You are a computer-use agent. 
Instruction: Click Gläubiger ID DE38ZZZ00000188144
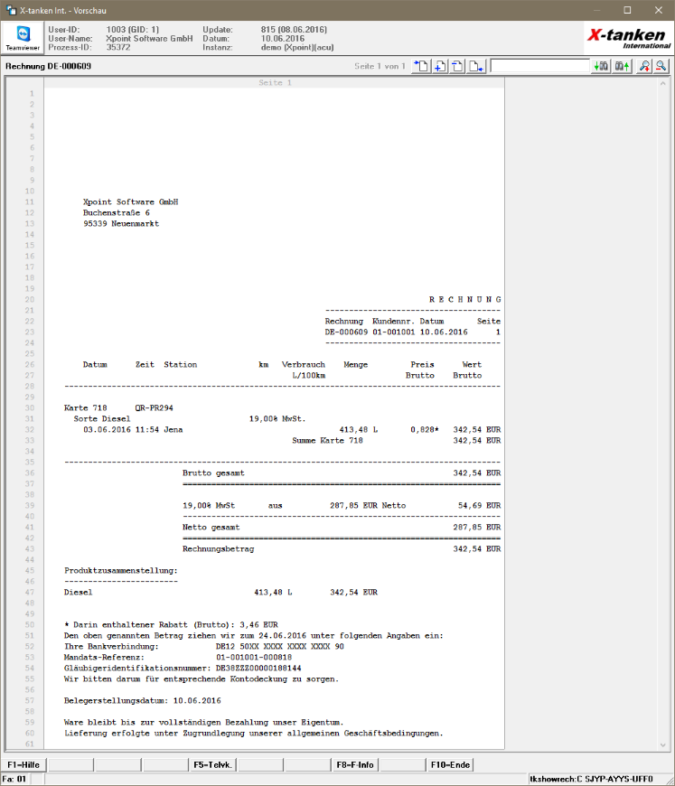click(x=258, y=669)
